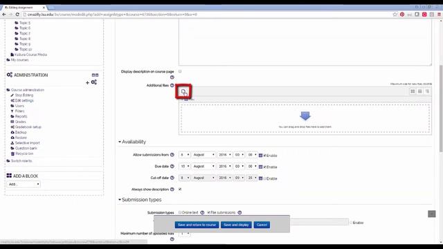The height and width of the screenshot is (249, 443).
Task: Open Recycle bin link
Action: click(24, 154)
